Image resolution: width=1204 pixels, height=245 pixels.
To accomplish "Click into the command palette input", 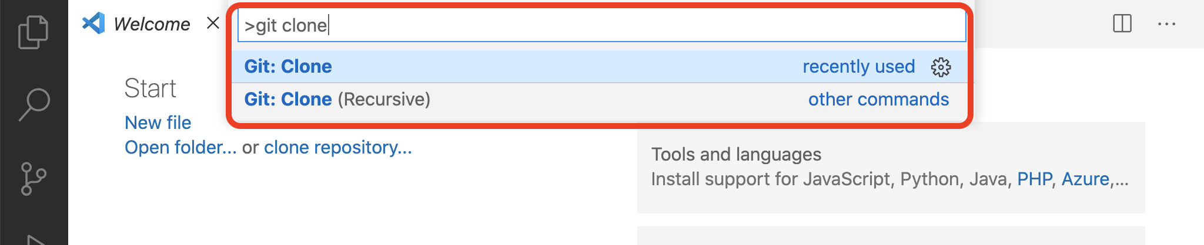I will (x=601, y=25).
